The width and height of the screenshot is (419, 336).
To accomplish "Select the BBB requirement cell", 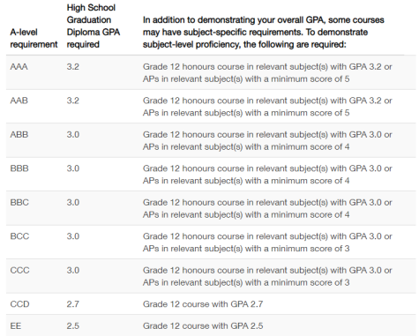I will point(19,168).
